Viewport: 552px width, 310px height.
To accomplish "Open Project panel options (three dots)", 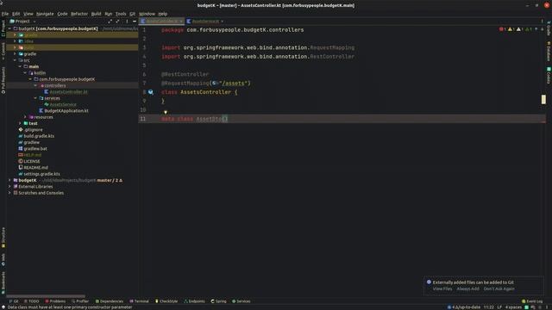I will click(127, 22).
